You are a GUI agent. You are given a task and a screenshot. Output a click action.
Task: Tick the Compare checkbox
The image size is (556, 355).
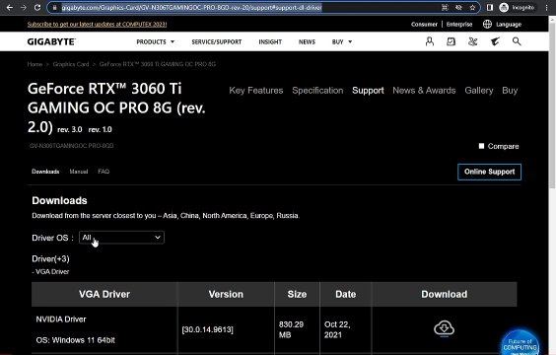pos(481,146)
